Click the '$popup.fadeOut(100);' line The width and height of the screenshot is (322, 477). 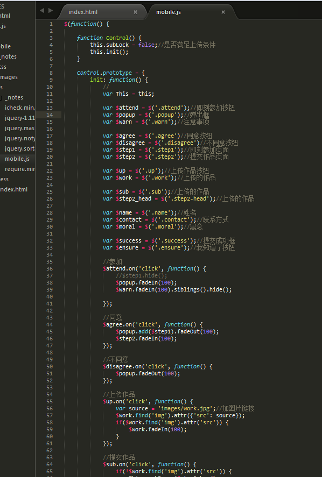tap(148, 374)
